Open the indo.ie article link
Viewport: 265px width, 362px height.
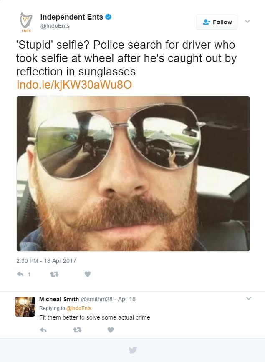(74, 85)
